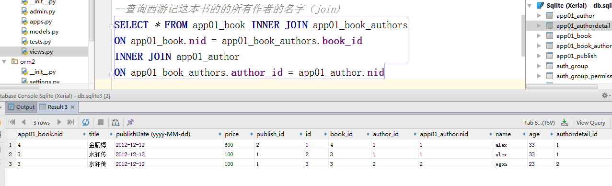Pin the Result 3 tab

130,122
